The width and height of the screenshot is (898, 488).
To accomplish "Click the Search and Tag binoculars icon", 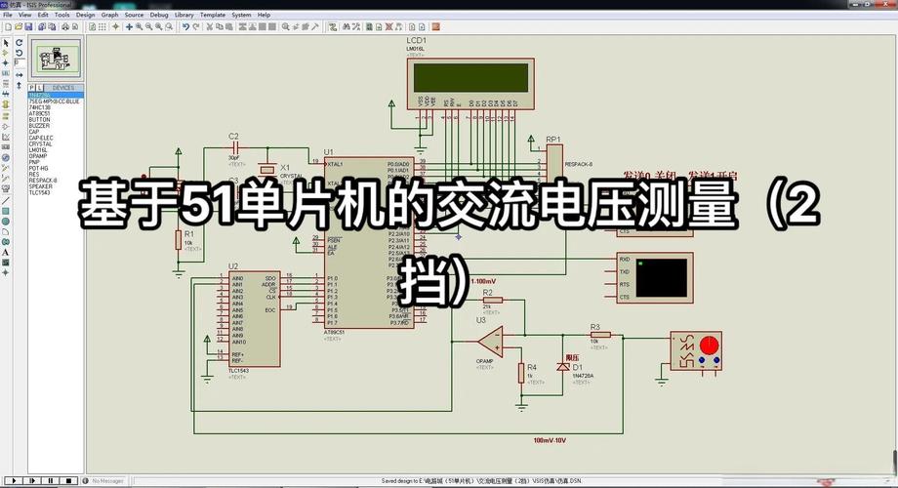I will click(346, 27).
